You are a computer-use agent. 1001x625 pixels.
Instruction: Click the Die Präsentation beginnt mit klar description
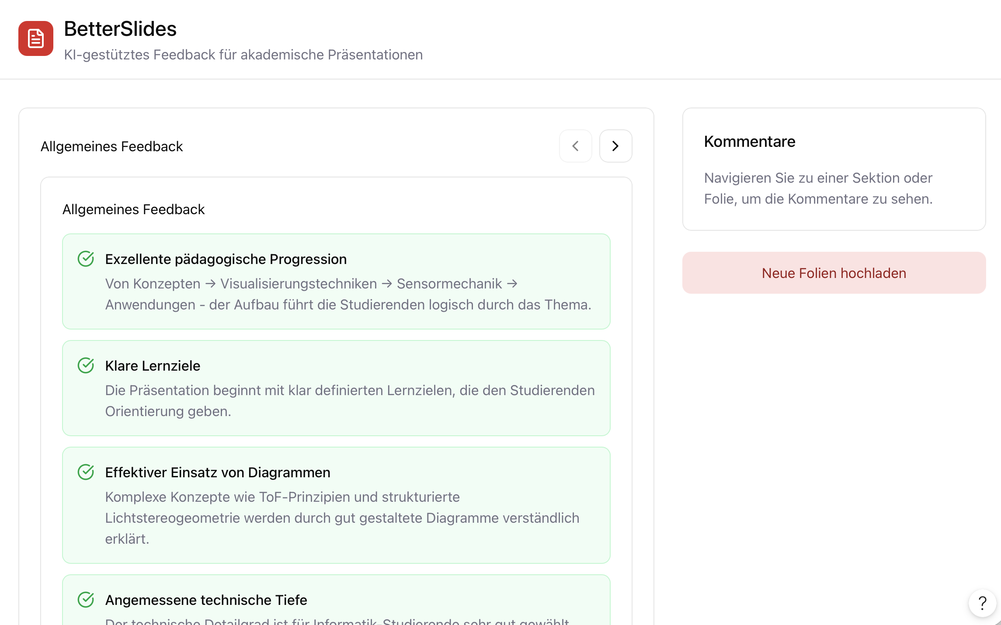(x=350, y=401)
